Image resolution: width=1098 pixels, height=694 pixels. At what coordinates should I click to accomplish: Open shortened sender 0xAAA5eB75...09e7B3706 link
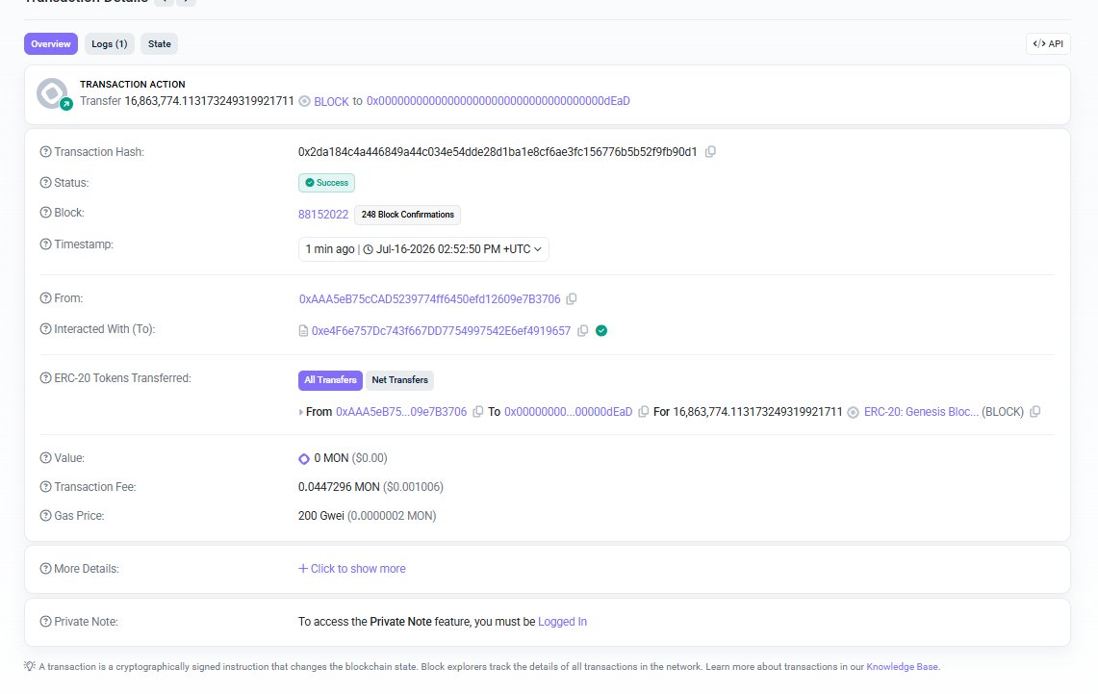pos(401,412)
